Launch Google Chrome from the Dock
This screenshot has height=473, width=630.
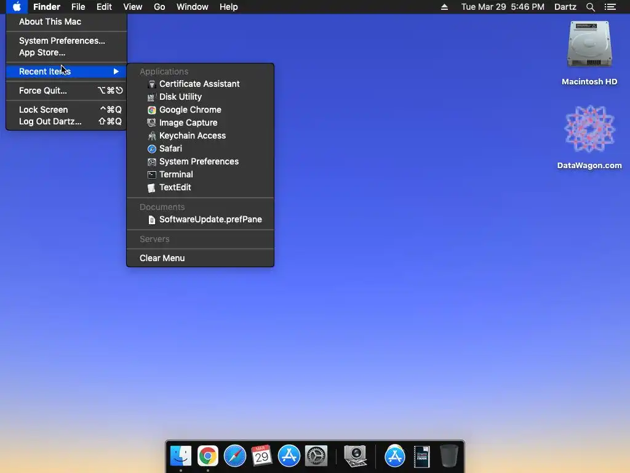(208, 456)
